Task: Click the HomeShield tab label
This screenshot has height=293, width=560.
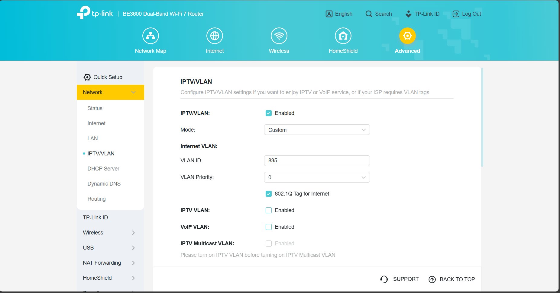Action: pos(343,51)
